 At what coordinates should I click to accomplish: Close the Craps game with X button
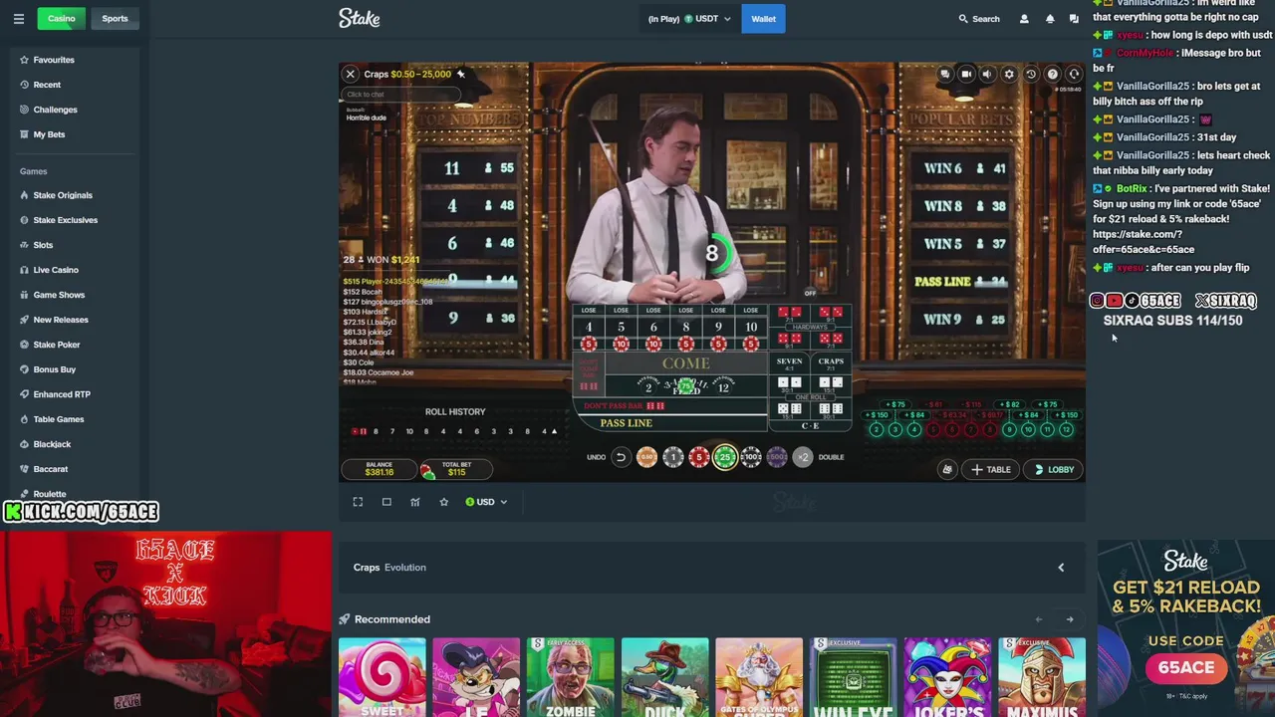click(351, 74)
